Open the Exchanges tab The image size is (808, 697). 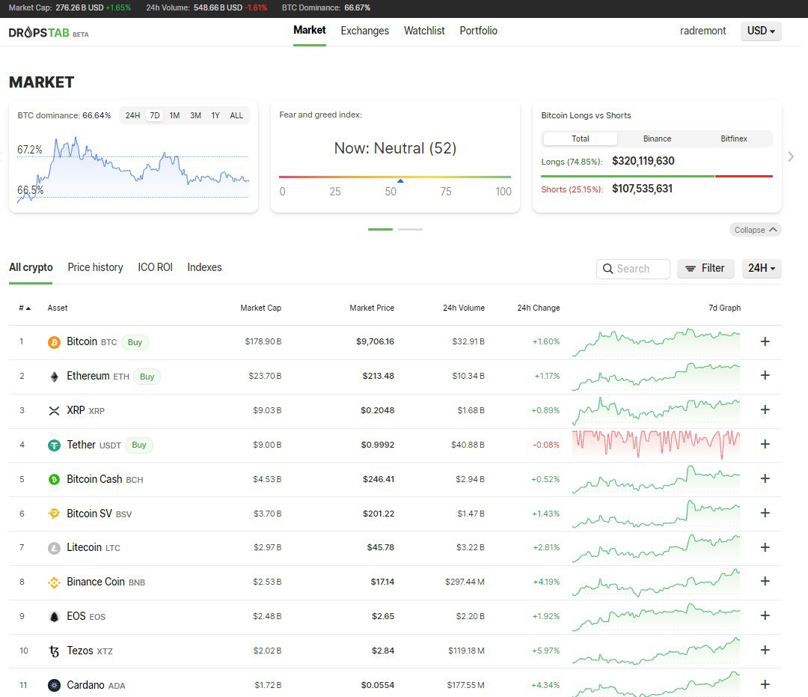(365, 31)
